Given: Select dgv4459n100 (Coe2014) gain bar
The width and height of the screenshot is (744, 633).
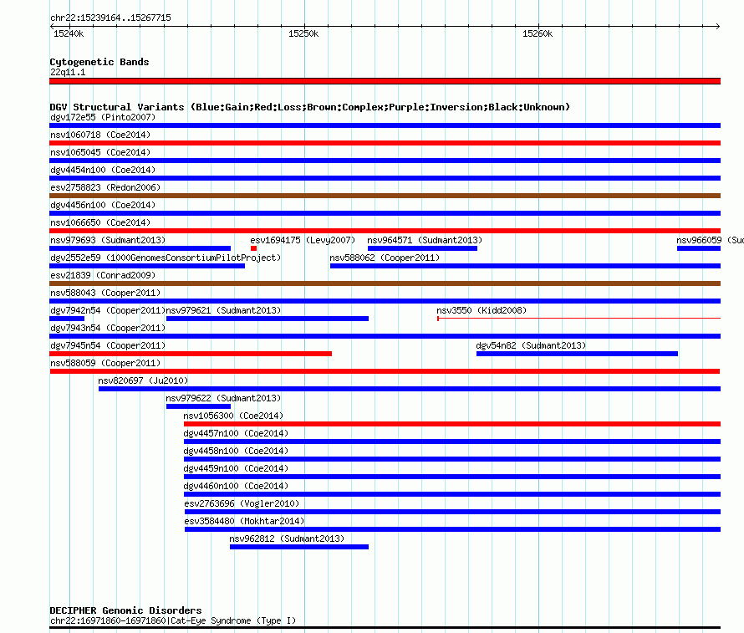Looking at the screenshot, I should click(x=452, y=477).
